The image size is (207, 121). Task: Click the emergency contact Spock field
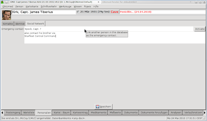[x=109, y=29]
